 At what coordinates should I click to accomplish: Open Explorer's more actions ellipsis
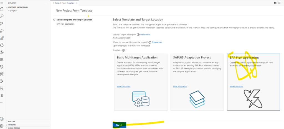pyautogui.click(x=47, y=3)
